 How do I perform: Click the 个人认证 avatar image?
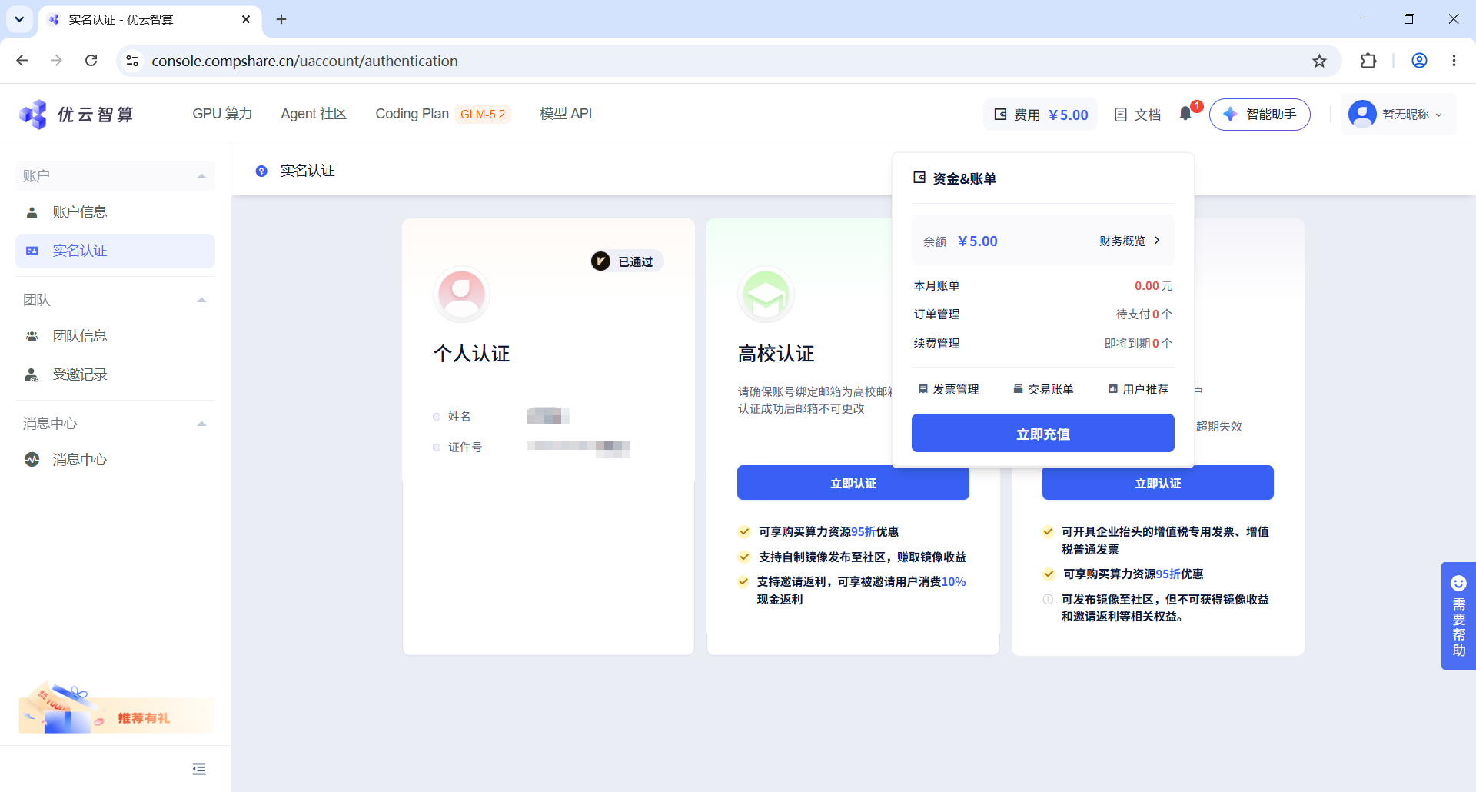point(461,294)
